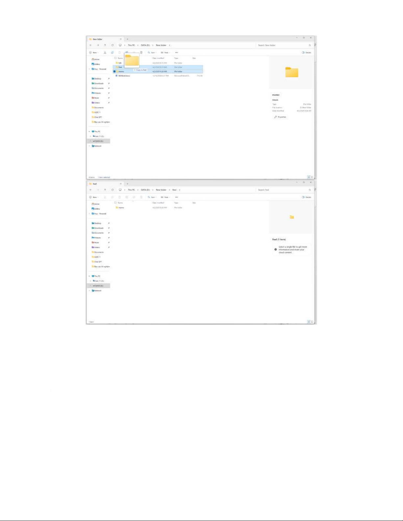Click the Properties button in the memo details pane

(x=280, y=117)
